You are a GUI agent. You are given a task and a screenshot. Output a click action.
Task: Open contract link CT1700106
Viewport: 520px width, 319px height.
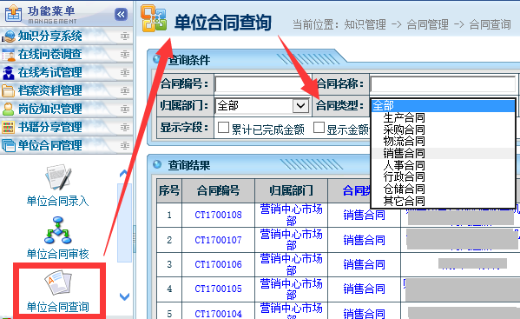[x=218, y=264]
